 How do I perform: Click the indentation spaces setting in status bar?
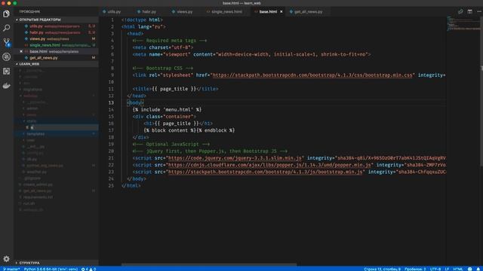pos(415,269)
